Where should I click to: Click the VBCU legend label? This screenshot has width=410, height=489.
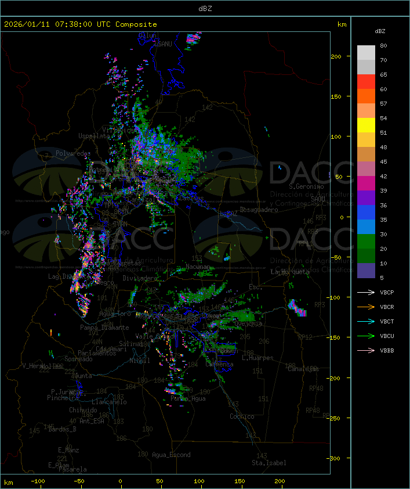click(387, 336)
